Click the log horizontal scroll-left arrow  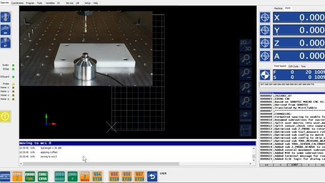click(x=21, y=164)
